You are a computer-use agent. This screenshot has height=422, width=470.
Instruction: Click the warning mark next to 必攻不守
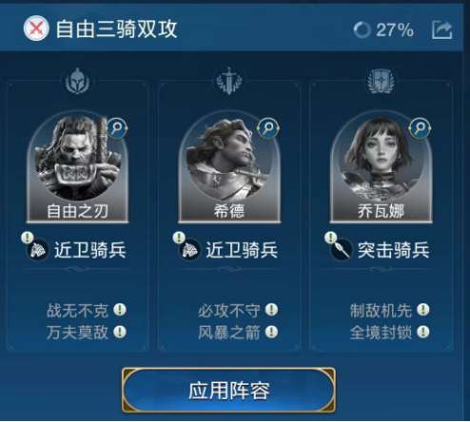tap(271, 310)
